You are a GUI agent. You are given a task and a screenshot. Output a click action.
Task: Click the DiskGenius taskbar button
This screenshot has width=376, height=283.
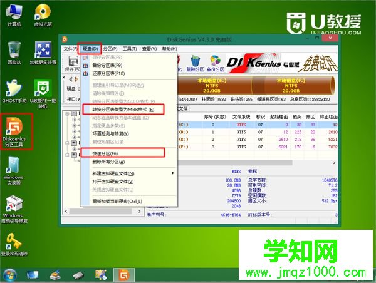click(124, 275)
